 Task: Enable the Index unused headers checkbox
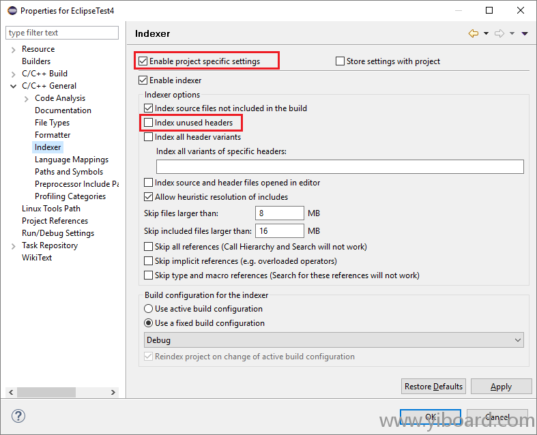(149, 123)
